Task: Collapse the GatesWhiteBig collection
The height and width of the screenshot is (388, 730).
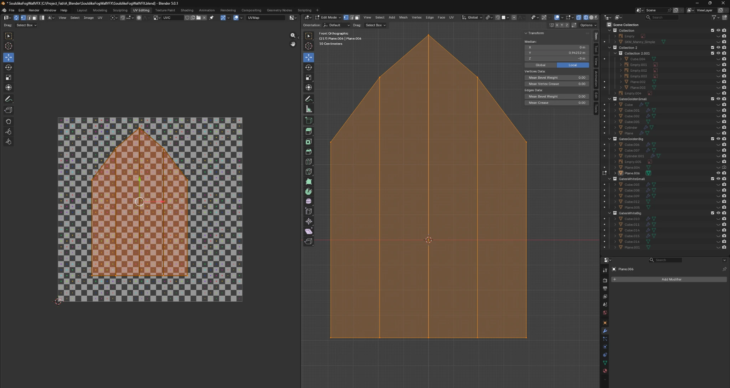Action: 610,213
